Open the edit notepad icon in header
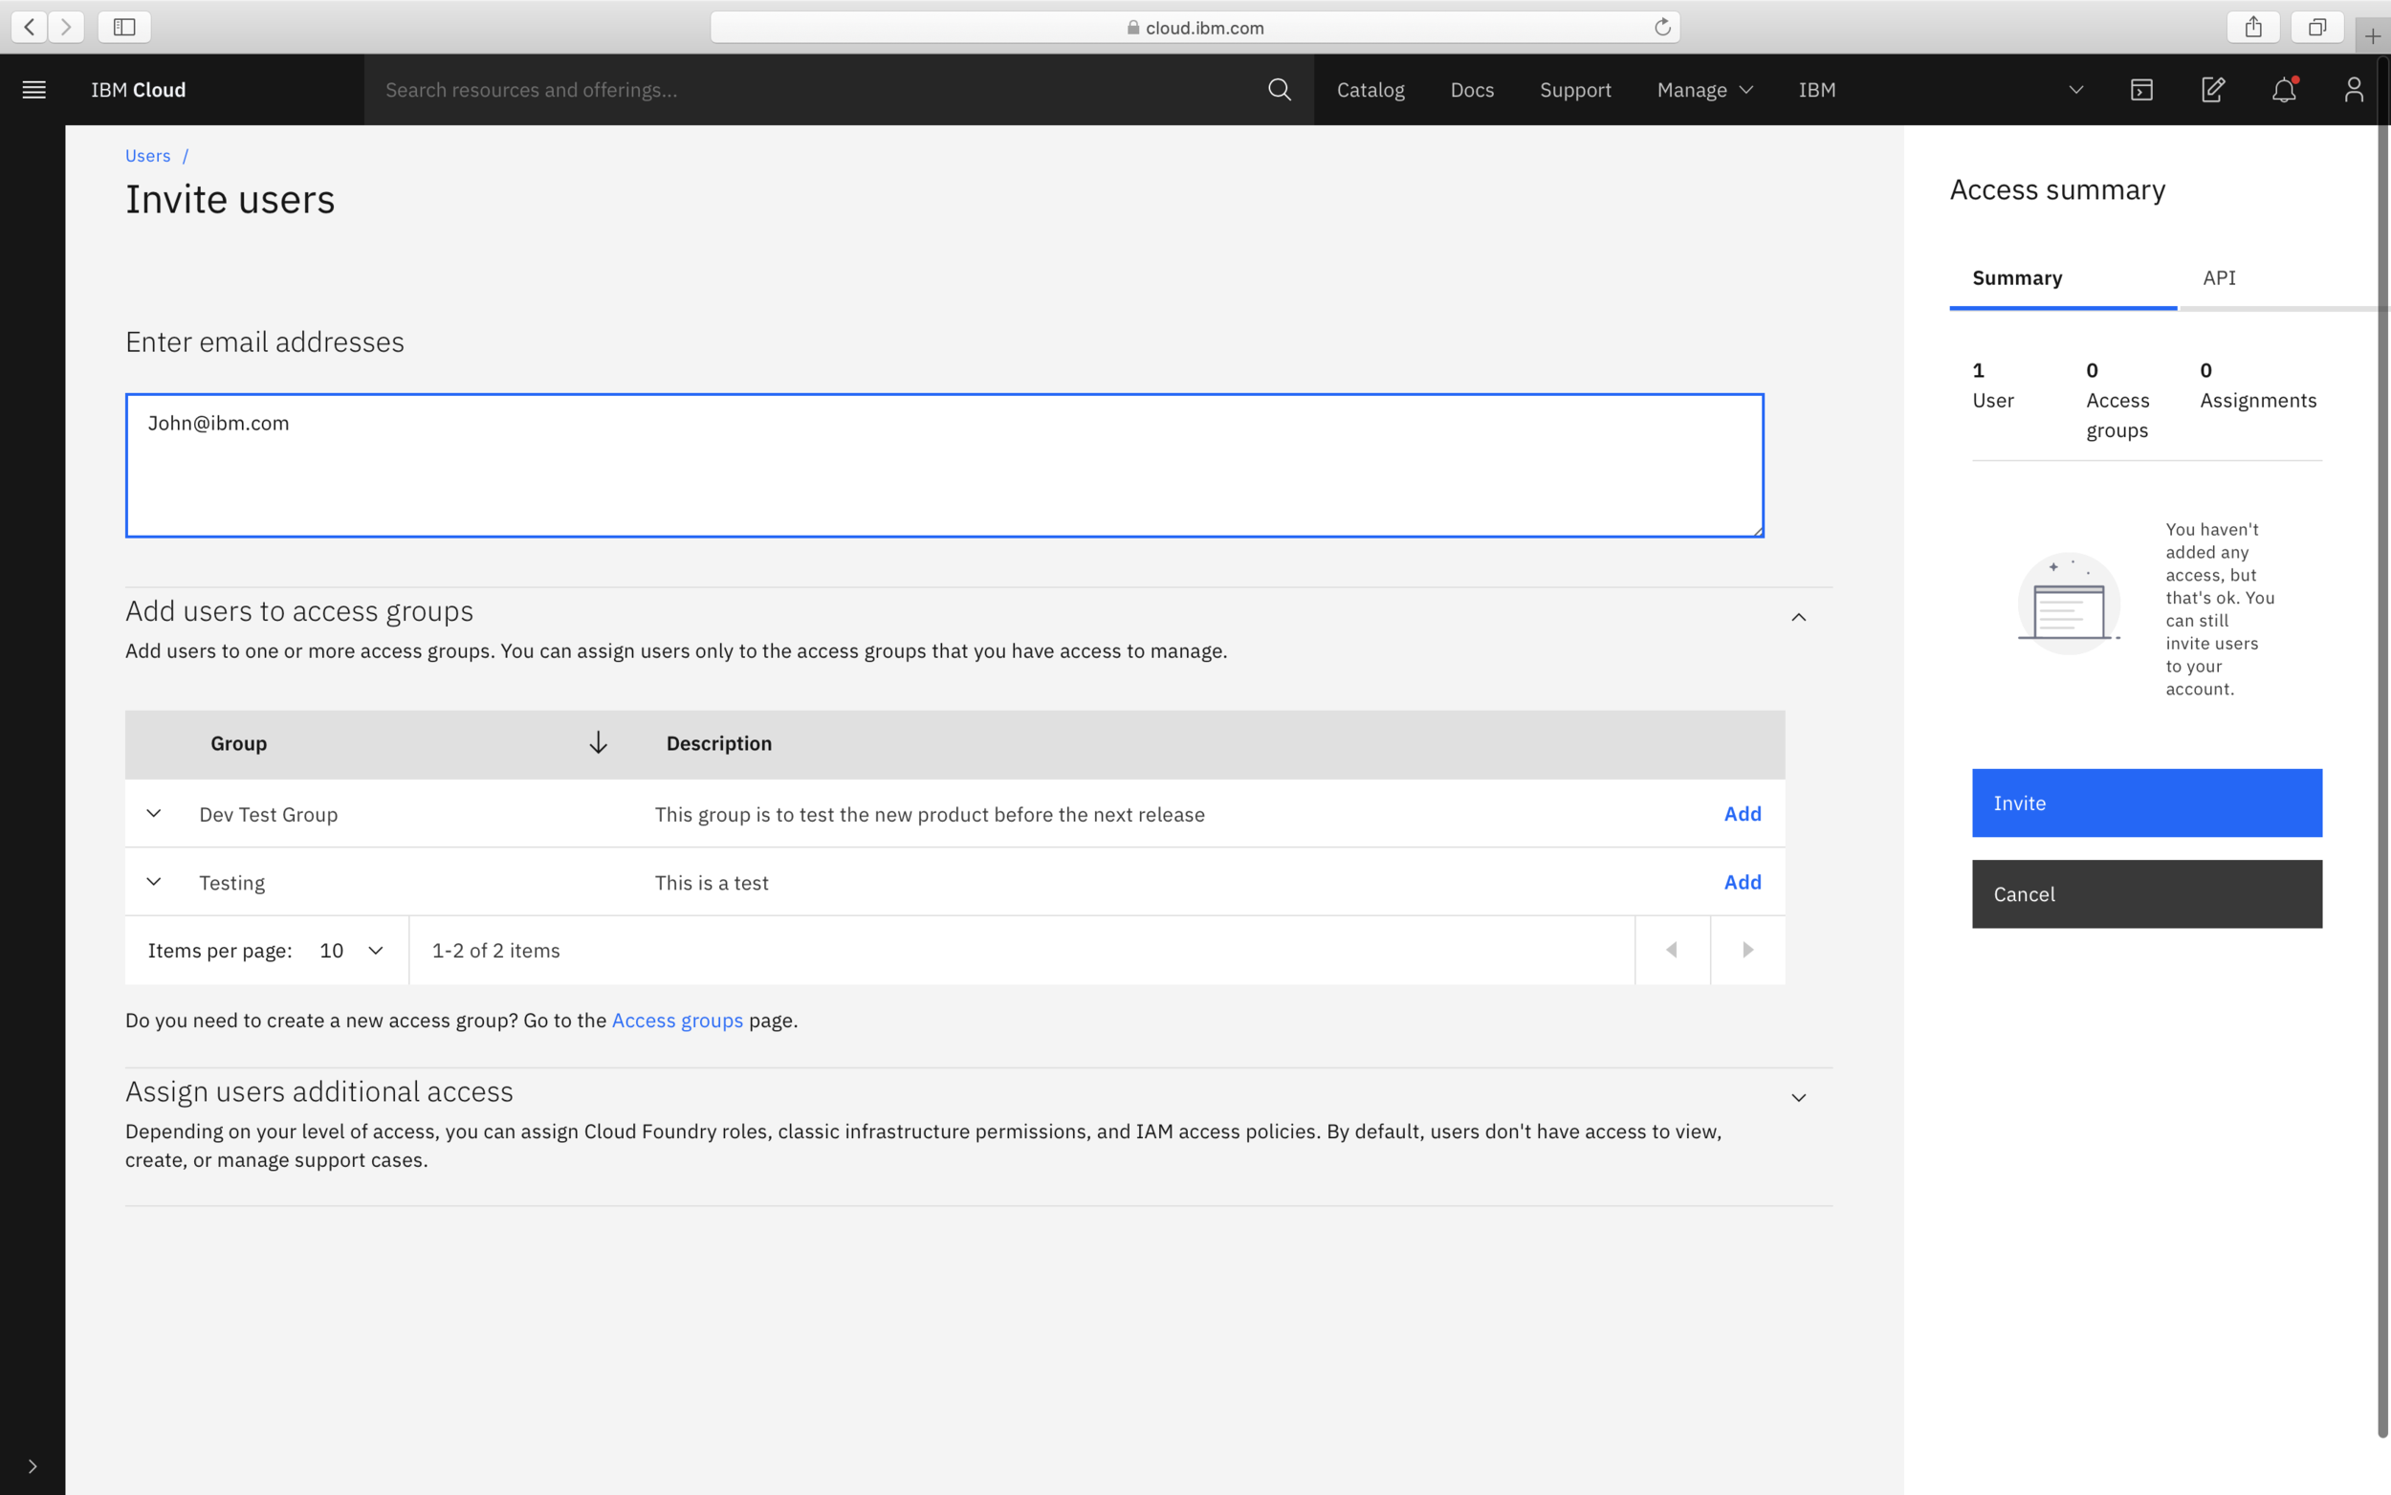The width and height of the screenshot is (2391, 1495). (2212, 90)
